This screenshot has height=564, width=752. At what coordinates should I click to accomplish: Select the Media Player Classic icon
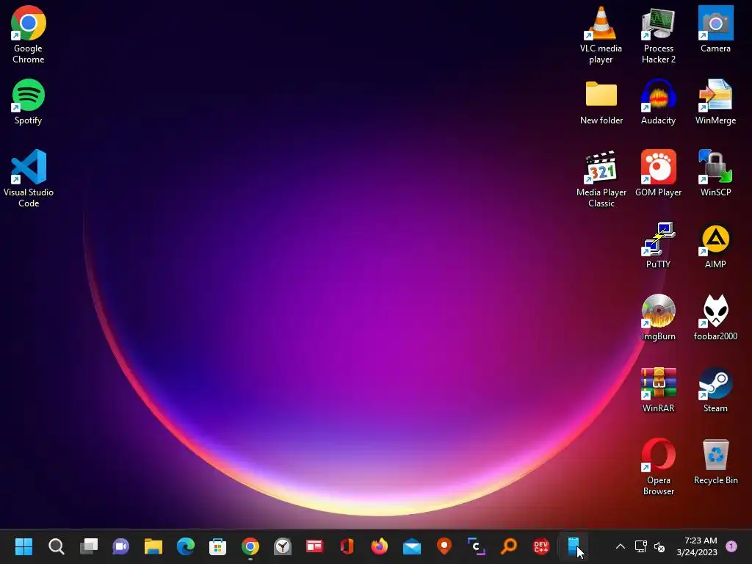click(x=601, y=178)
